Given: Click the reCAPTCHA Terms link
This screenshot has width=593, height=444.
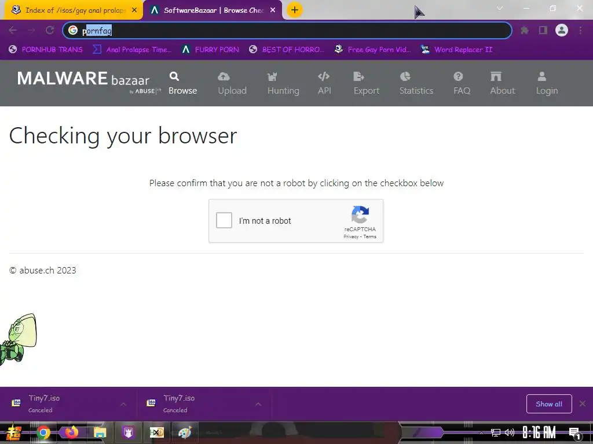Looking at the screenshot, I should [x=370, y=236].
